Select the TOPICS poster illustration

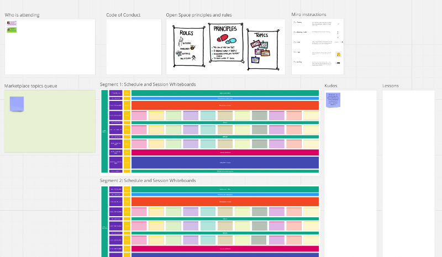(261, 49)
